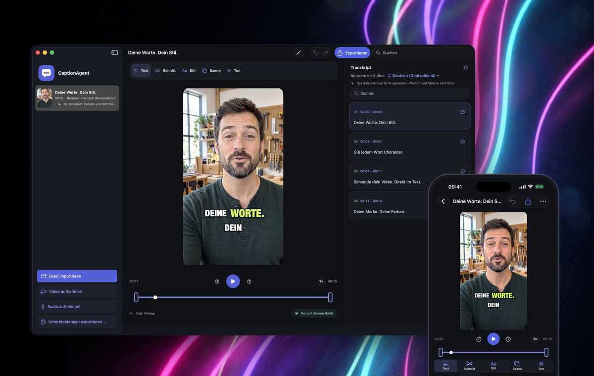This screenshot has width=594, height=376.
Task: Select the project thumbnail in the sidebar
Action: [x=45, y=98]
